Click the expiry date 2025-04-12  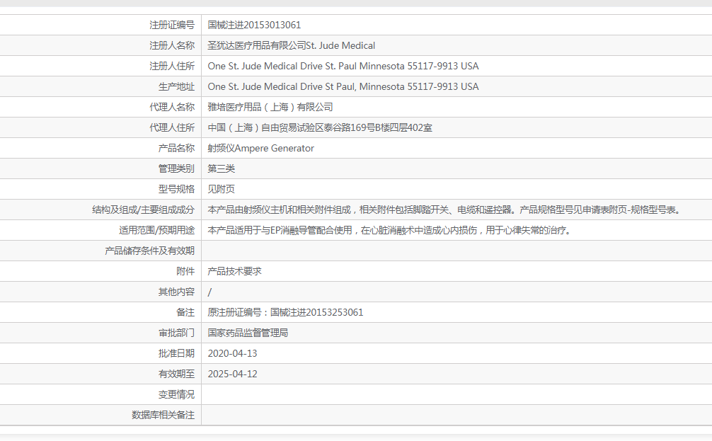click(231, 373)
